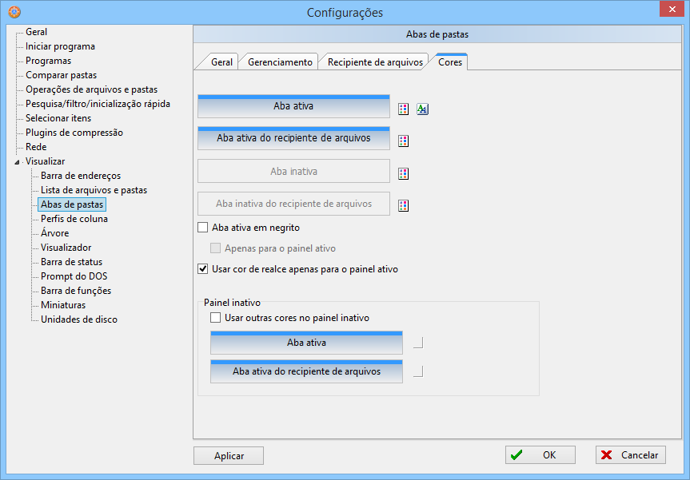Switch to the Gerenciamento tab
This screenshot has width=690, height=480.
280,62
